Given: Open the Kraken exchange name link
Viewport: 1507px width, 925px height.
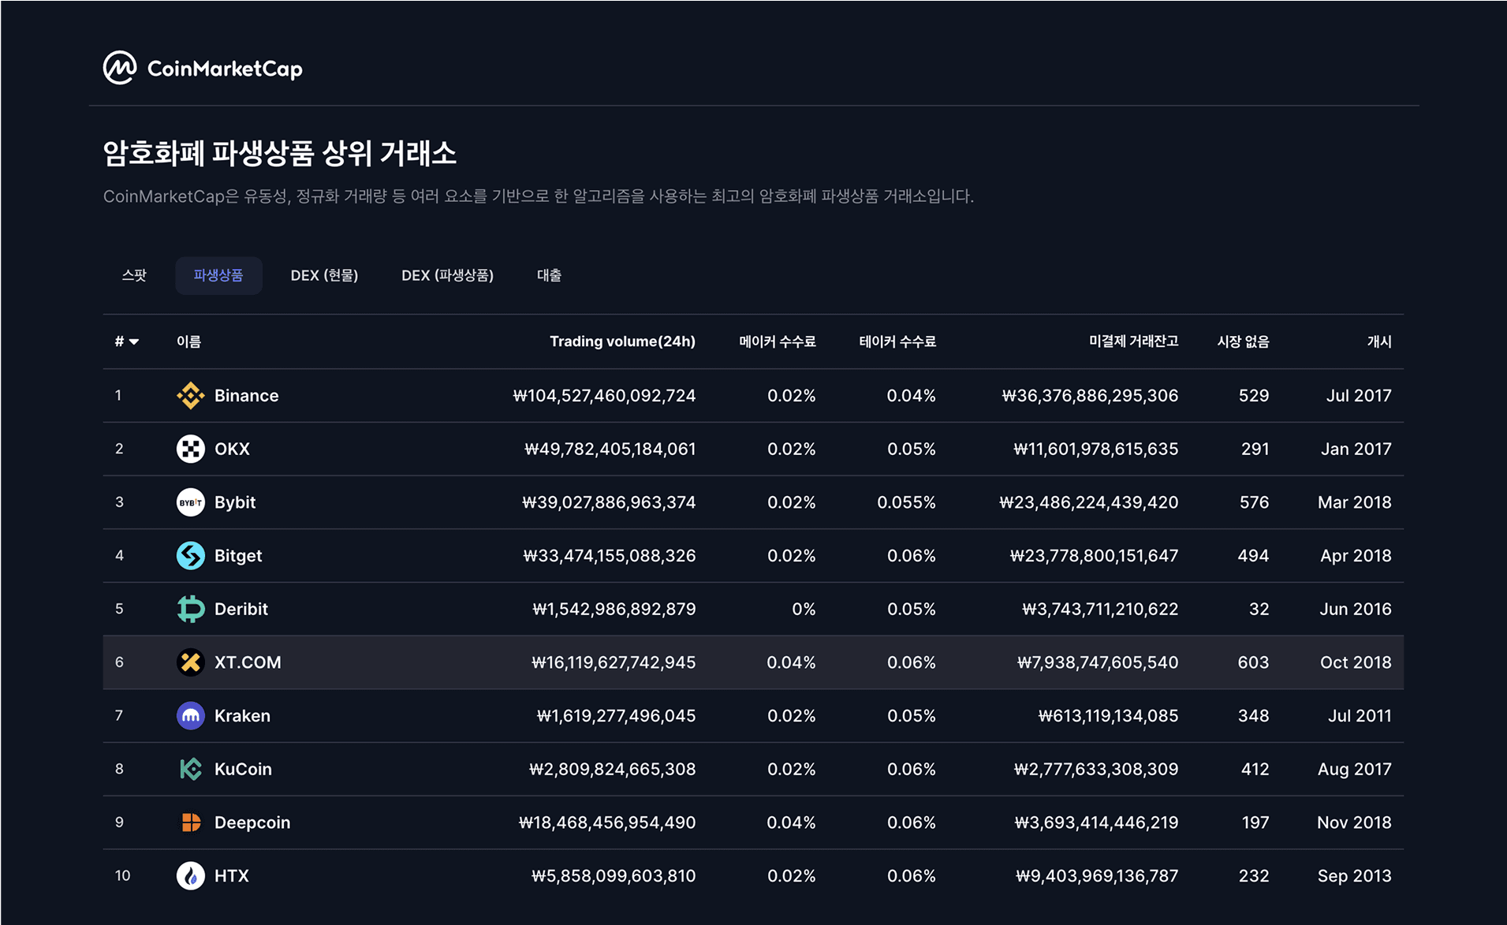Looking at the screenshot, I should pos(242,715).
